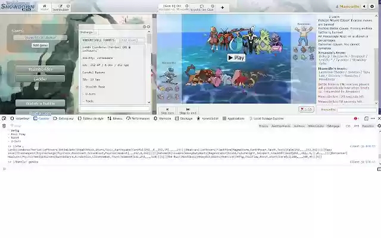Clear the console with the trash icon
The height and width of the screenshot is (238, 381).
point(4,126)
